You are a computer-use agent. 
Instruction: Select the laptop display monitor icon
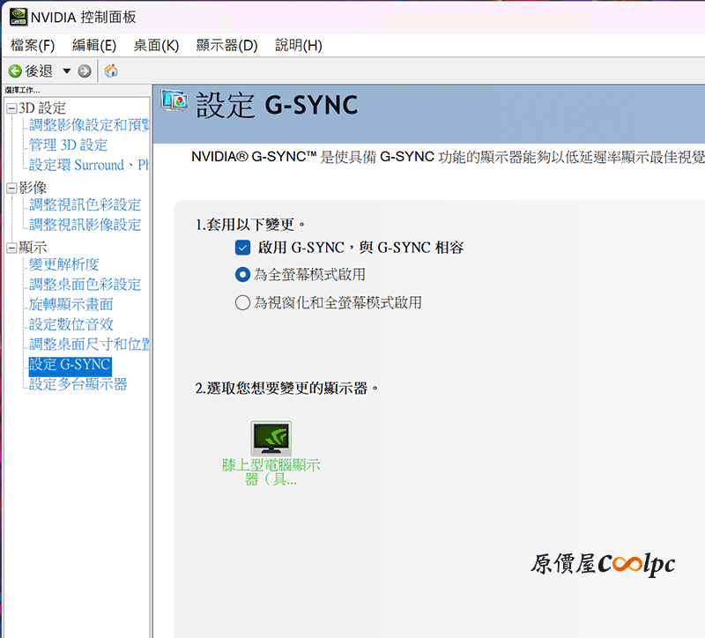click(271, 438)
